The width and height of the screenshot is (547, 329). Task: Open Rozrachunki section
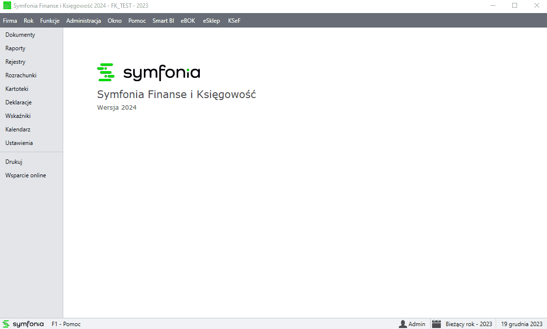click(x=21, y=75)
